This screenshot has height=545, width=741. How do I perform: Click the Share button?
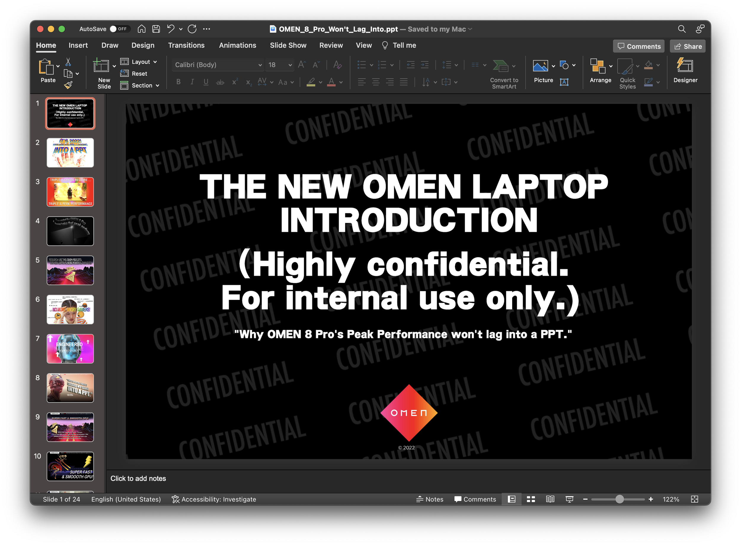688,47
